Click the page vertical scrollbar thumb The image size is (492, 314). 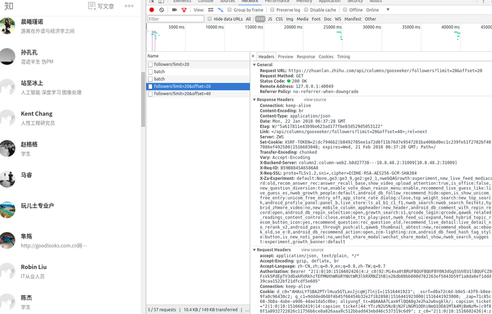tap(143, 99)
